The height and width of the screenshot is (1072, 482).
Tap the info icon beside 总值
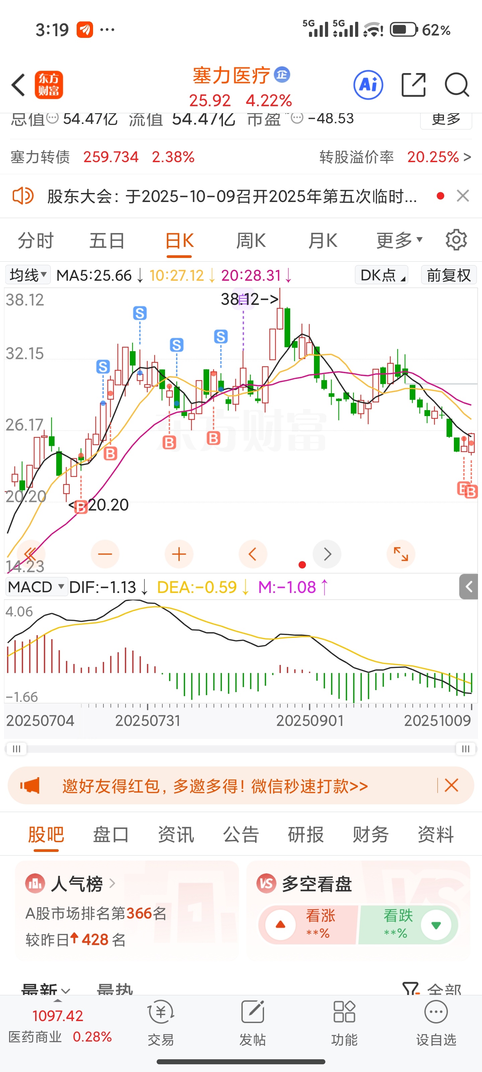[x=53, y=118]
